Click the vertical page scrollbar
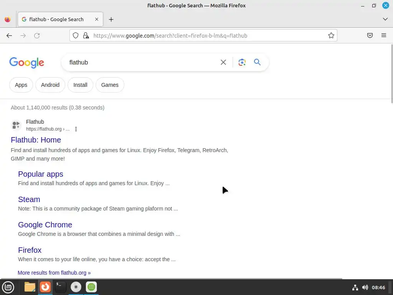This screenshot has width=393, height=295. pyautogui.click(x=392, y=74)
